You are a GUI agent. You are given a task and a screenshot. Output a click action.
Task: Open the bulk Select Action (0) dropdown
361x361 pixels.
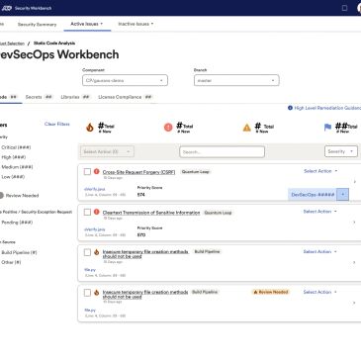(x=107, y=151)
